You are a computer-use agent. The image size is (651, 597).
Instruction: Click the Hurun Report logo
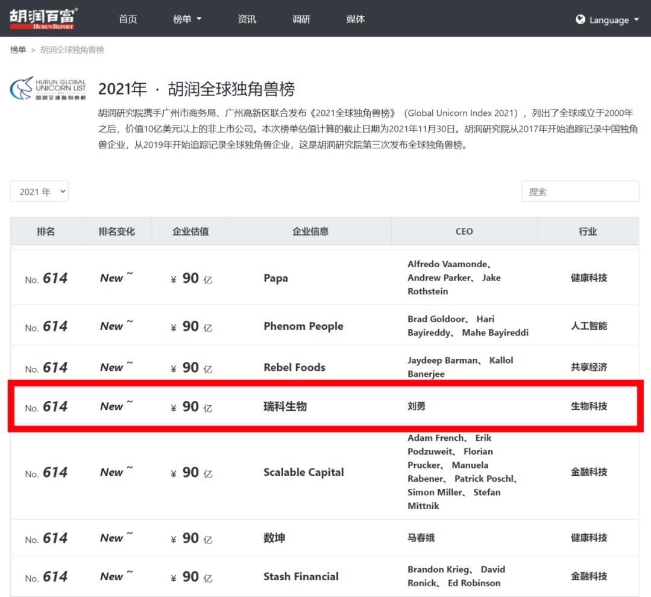point(43,19)
